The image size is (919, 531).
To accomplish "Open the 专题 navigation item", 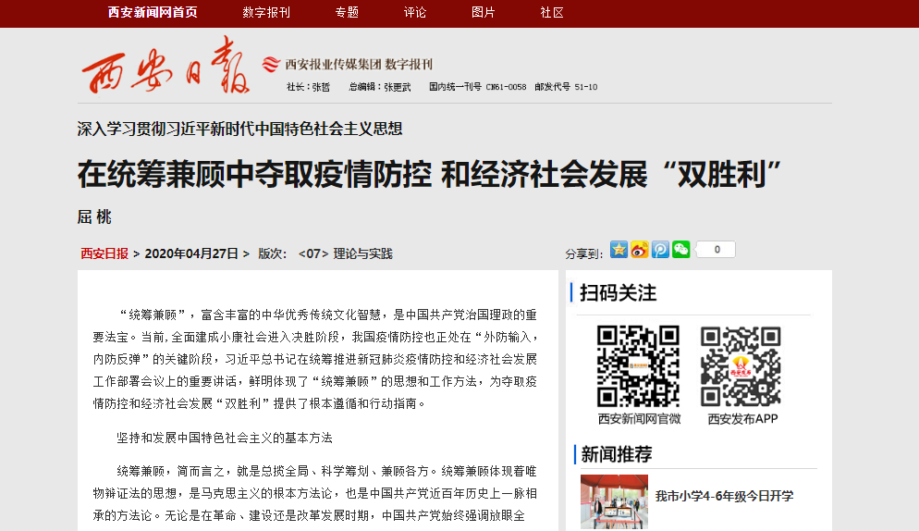I will [347, 12].
